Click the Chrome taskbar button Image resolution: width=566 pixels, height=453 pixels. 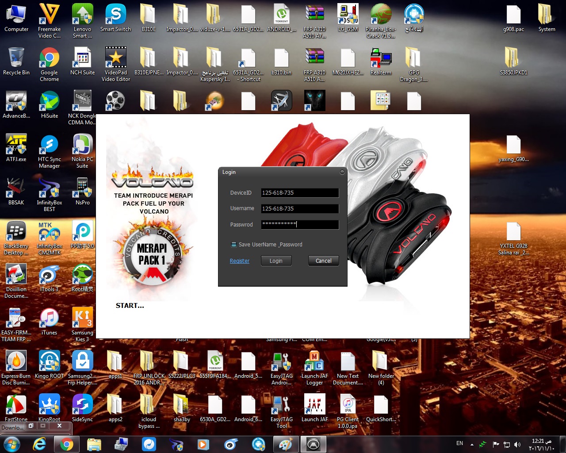[x=67, y=444]
